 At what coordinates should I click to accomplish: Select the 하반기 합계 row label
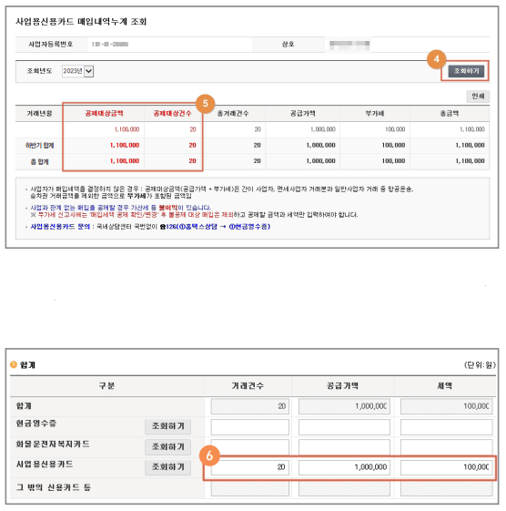pos(40,146)
